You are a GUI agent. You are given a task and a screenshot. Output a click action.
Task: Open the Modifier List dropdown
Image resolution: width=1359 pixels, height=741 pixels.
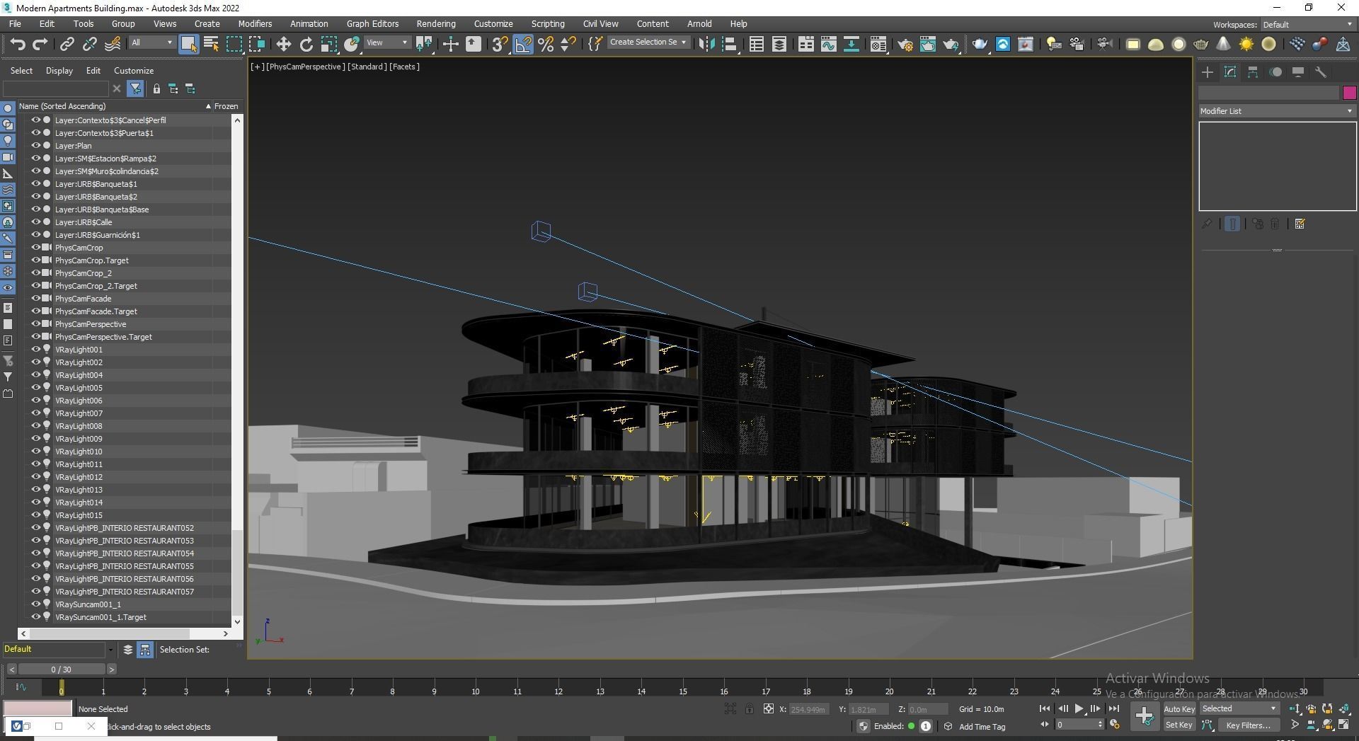1277,111
